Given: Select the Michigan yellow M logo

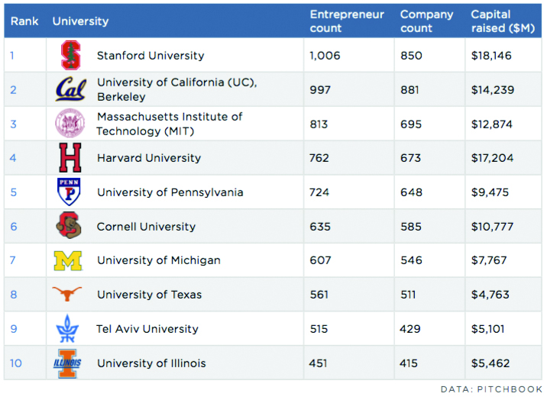Looking at the screenshot, I should coord(68,260).
